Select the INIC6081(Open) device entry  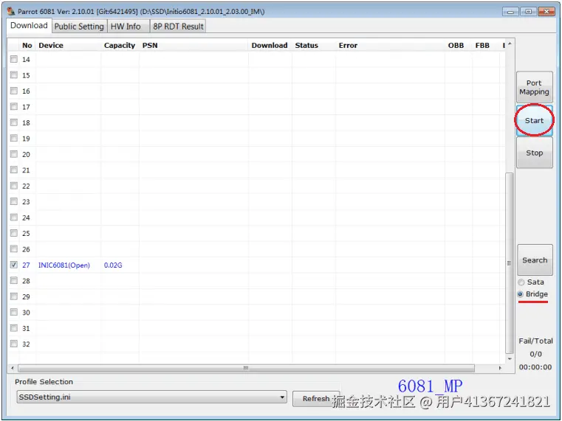point(64,265)
